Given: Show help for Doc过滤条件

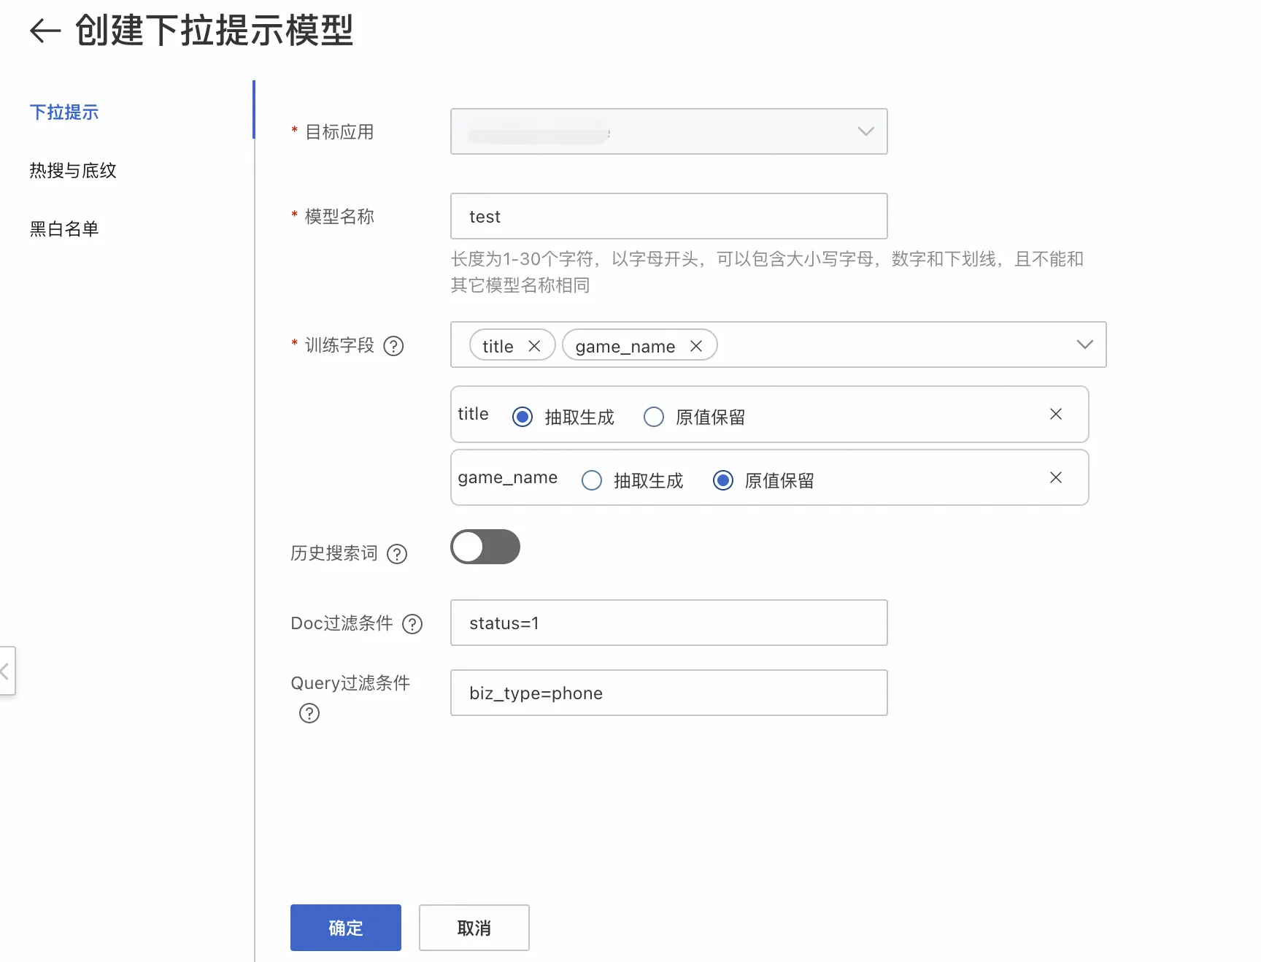Looking at the screenshot, I should click(412, 624).
